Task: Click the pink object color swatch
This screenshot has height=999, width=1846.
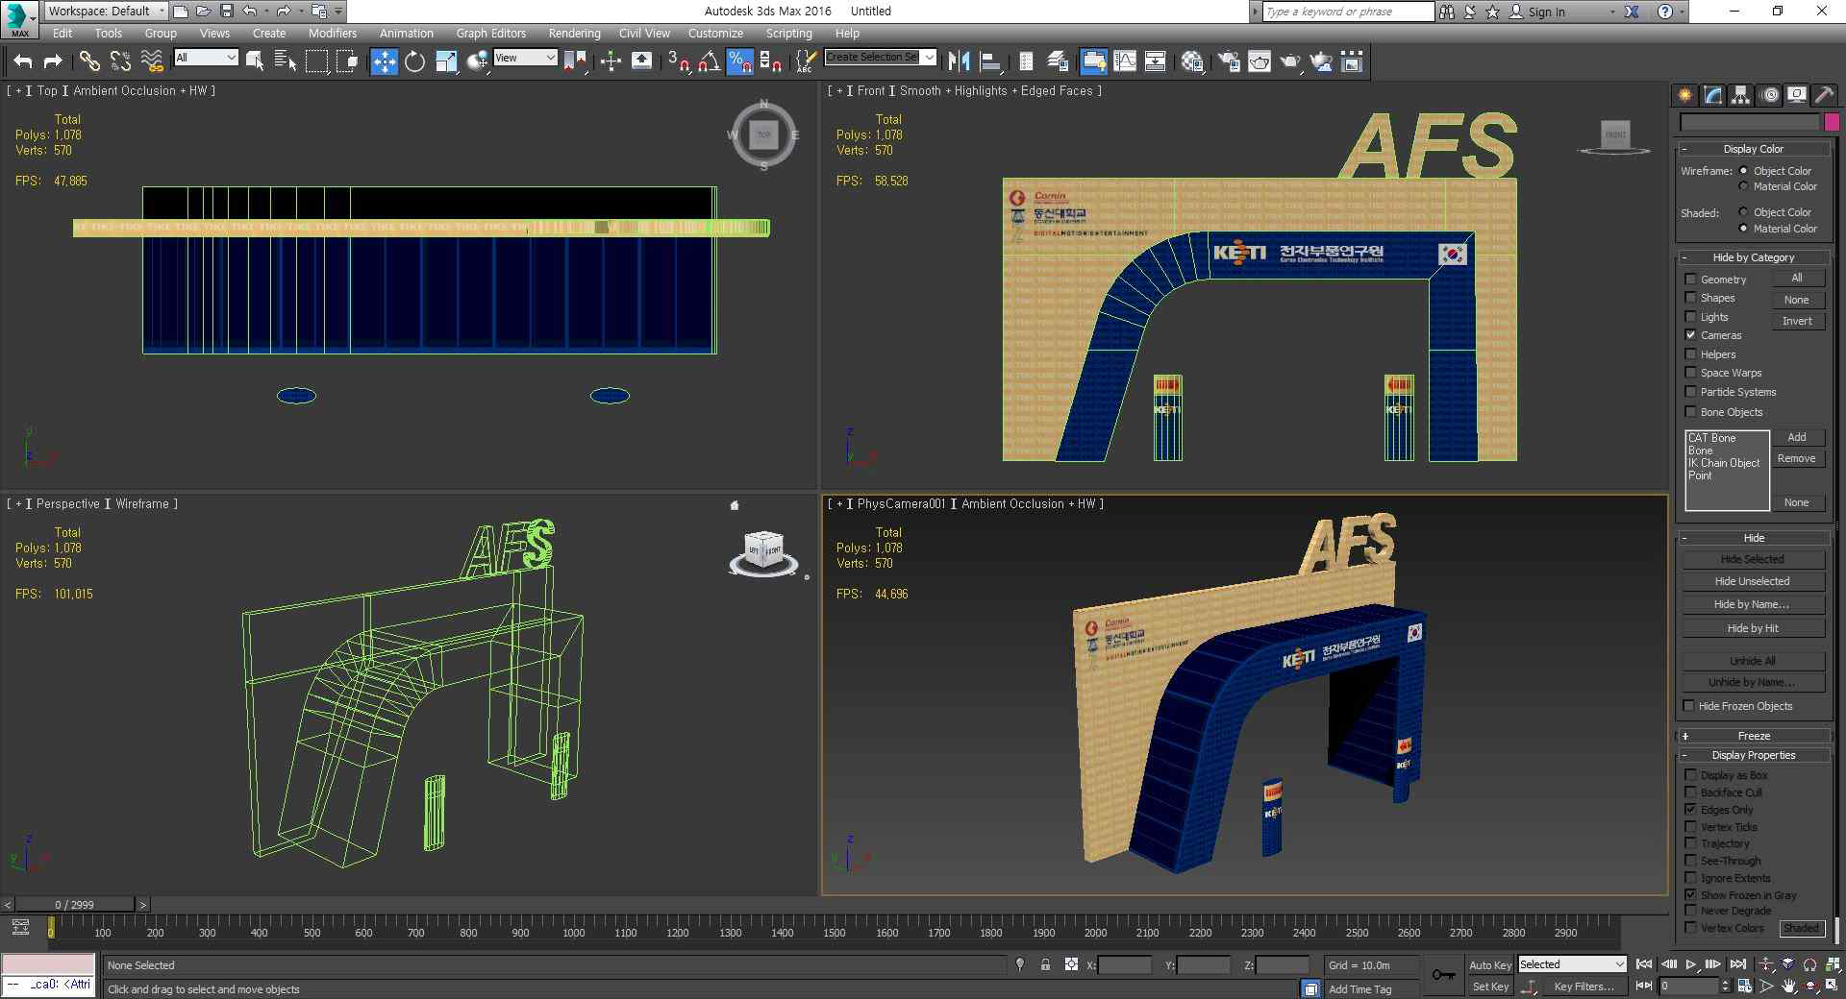Action: [1832, 122]
